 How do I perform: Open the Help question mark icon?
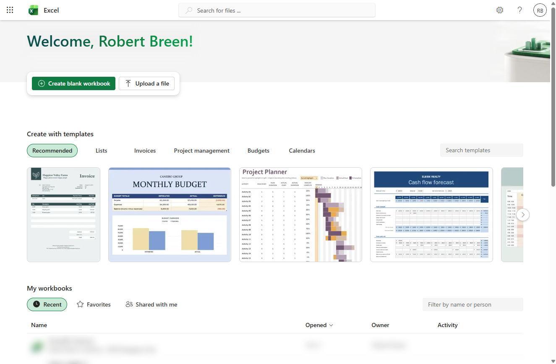tap(520, 10)
